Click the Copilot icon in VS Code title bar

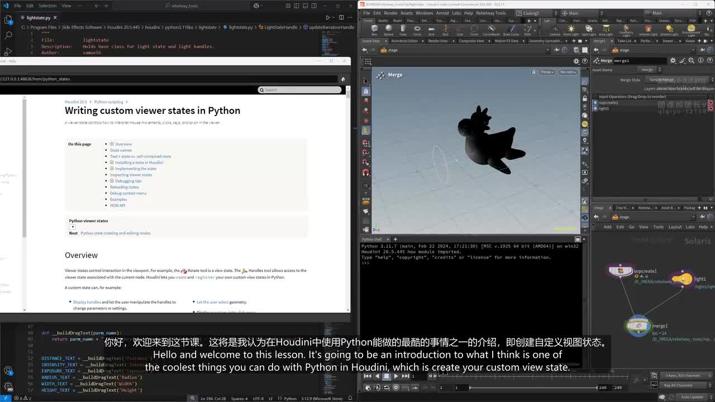pos(256,6)
